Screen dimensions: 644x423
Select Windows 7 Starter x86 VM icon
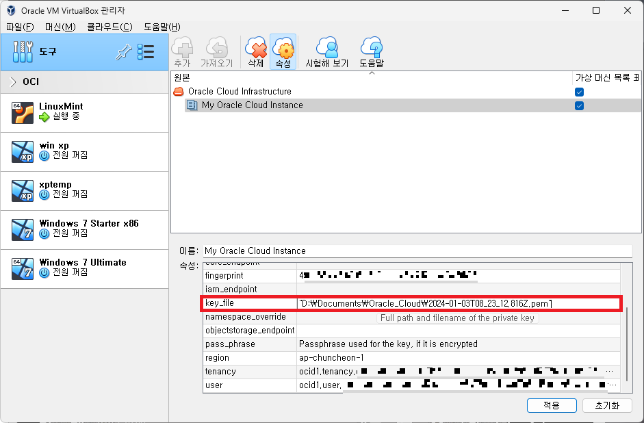[x=23, y=230]
